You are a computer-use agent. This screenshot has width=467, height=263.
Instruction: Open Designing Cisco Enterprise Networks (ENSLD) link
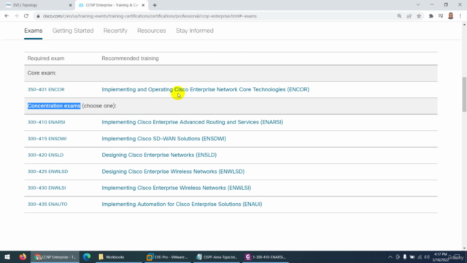(159, 155)
